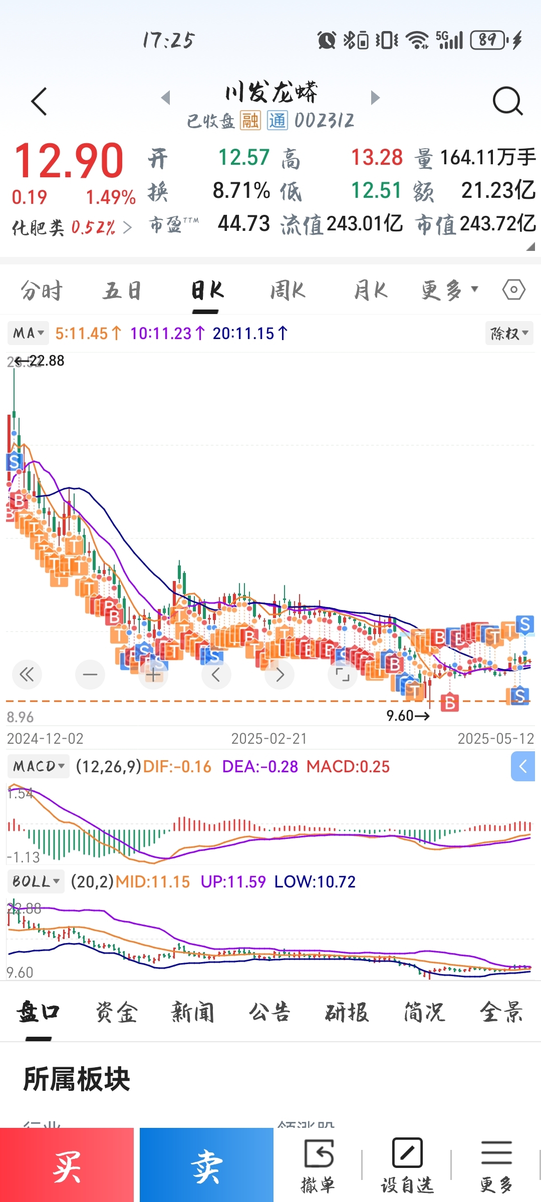The image size is (541, 1202).
Task: Tap the 5-day MA value 5:11.45
Action: (88, 334)
